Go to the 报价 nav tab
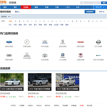 click(x=5, y=7)
